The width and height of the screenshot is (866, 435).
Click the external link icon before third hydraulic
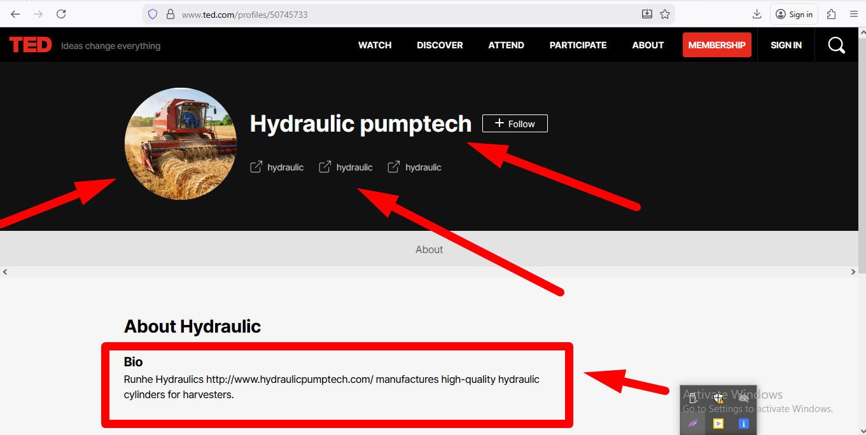[394, 167]
